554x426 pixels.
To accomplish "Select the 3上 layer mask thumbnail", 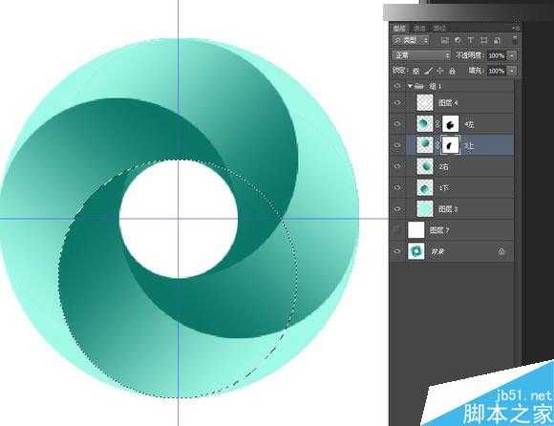I will point(451,145).
